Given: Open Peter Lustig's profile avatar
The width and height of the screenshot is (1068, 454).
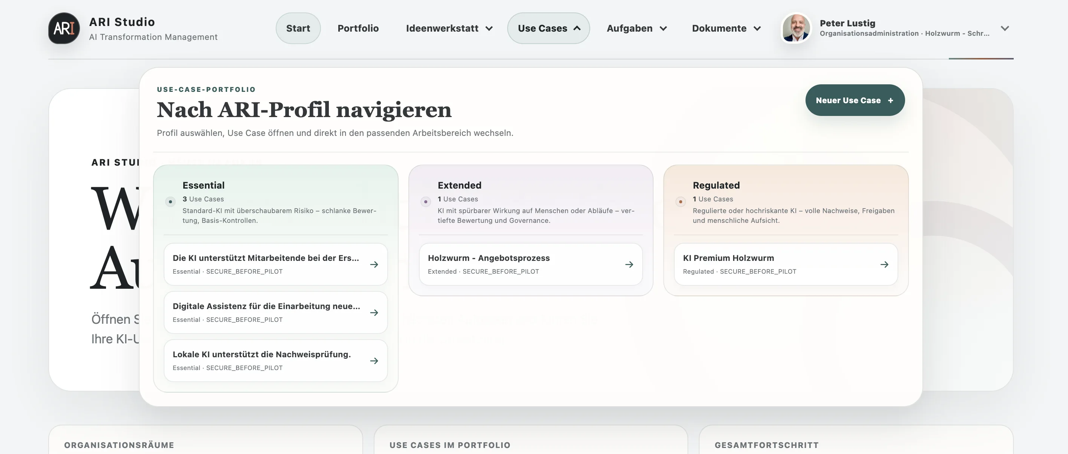Looking at the screenshot, I should 796,28.
